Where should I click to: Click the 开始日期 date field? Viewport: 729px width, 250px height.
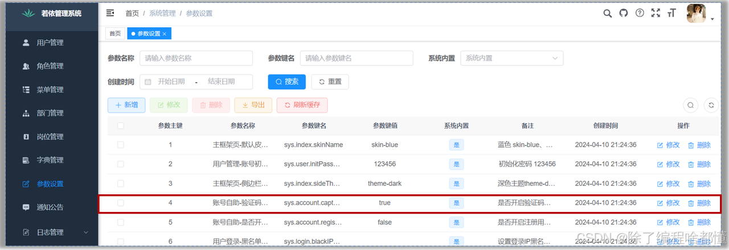(171, 82)
